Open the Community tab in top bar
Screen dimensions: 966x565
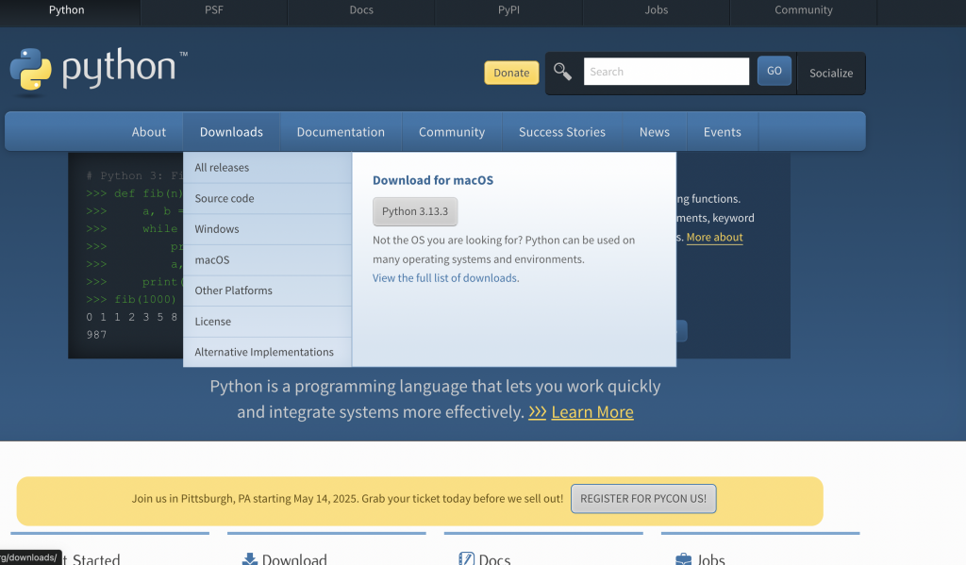pos(804,9)
